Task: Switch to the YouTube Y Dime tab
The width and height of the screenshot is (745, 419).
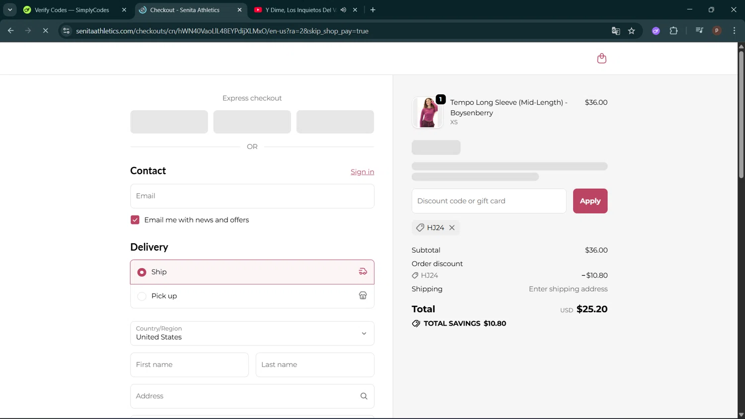Action: [299, 10]
